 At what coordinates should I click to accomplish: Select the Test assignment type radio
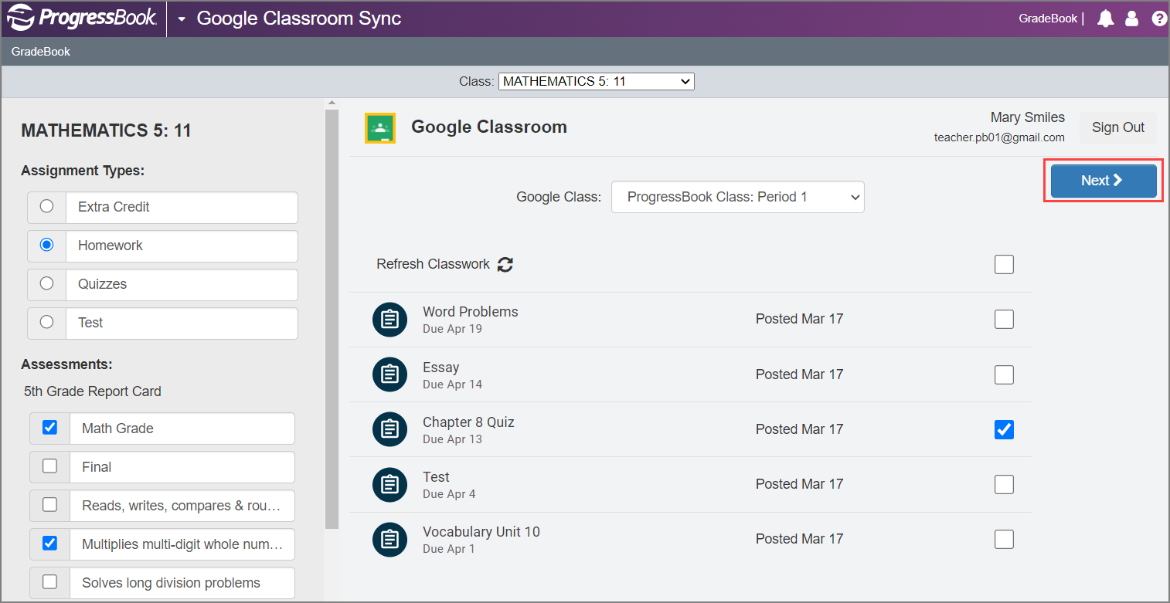46,322
